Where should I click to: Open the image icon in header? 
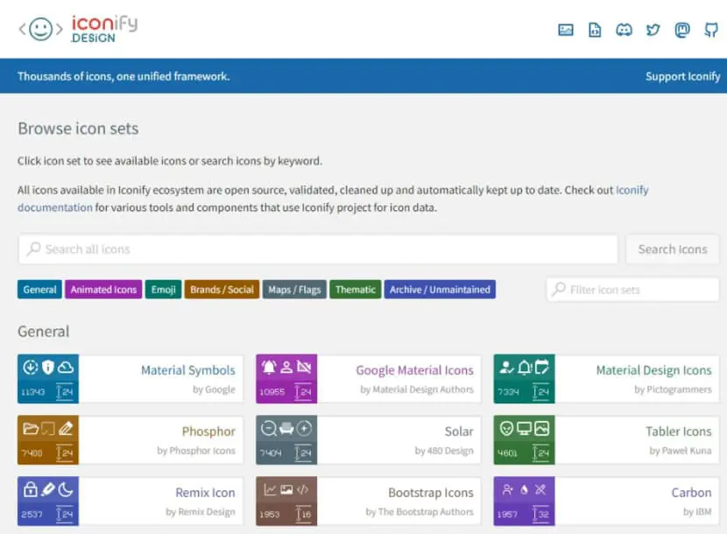[x=566, y=30]
